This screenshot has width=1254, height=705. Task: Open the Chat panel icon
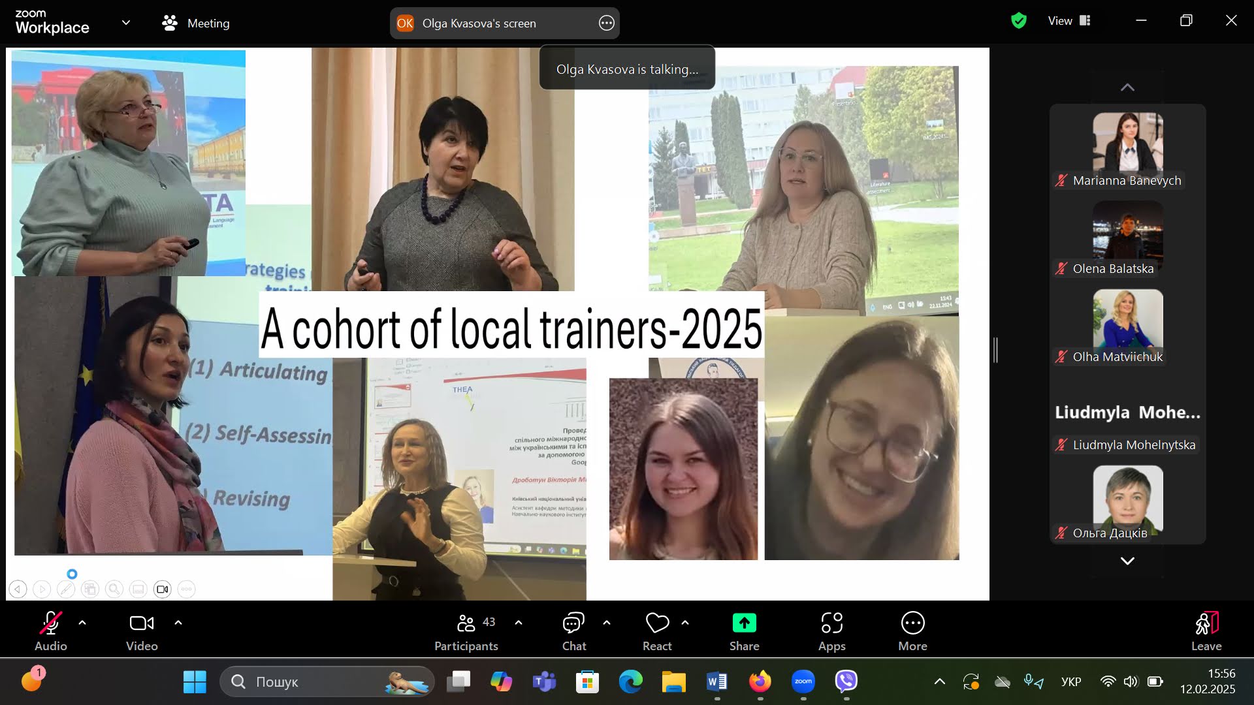[x=573, y=623]
